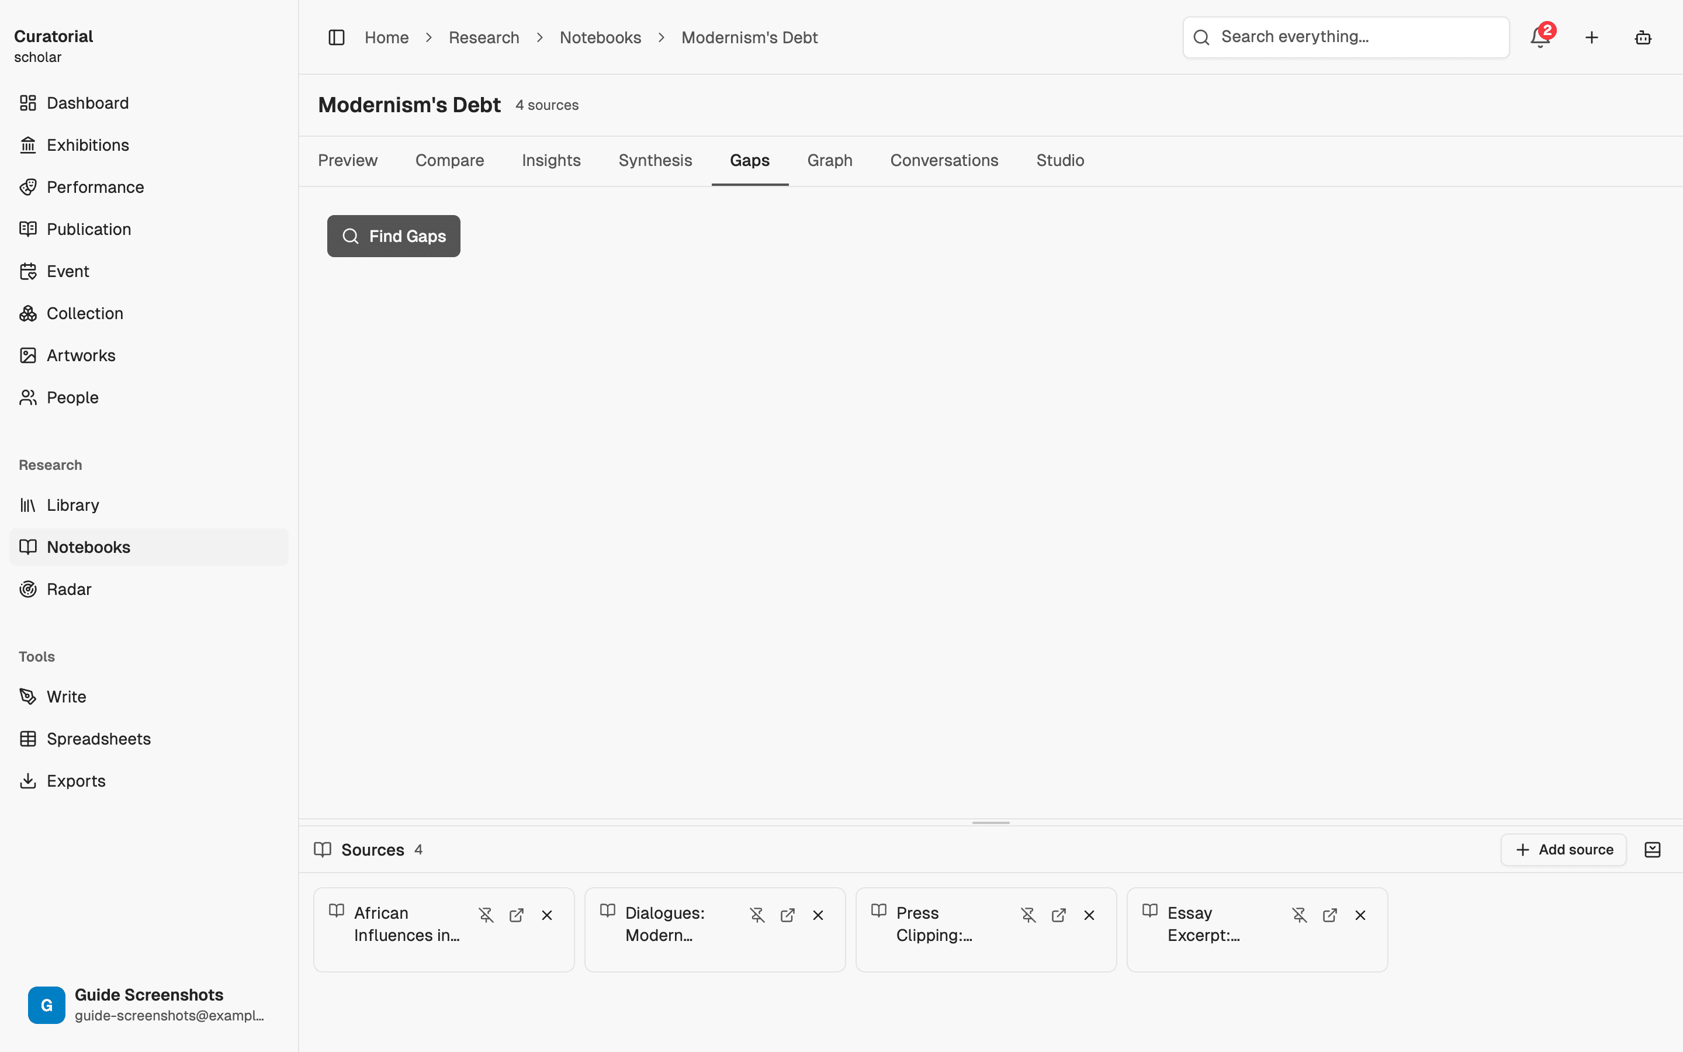Open notifications bell with 2 alerts
This screenshot has height=1052, width=1683.
coord(1540,37)
